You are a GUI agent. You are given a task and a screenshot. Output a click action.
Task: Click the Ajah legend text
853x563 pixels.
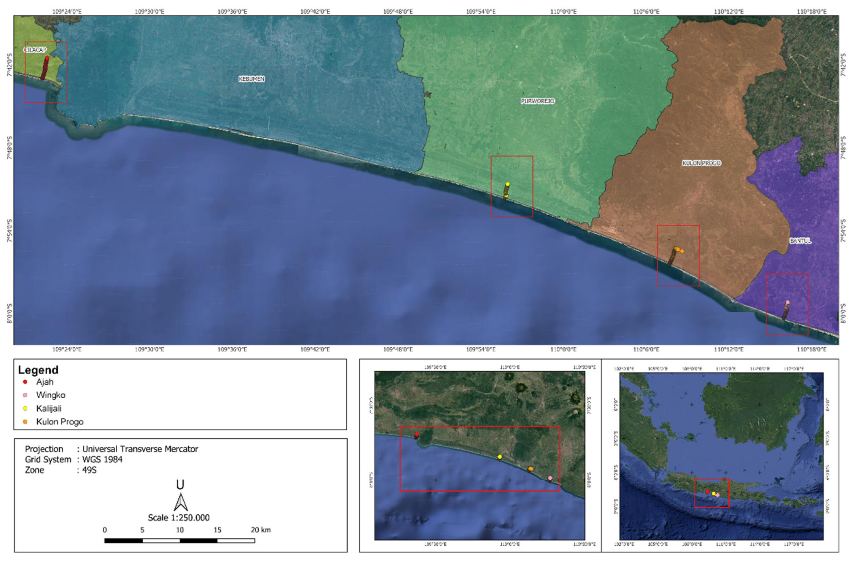[x=45, y=382]
